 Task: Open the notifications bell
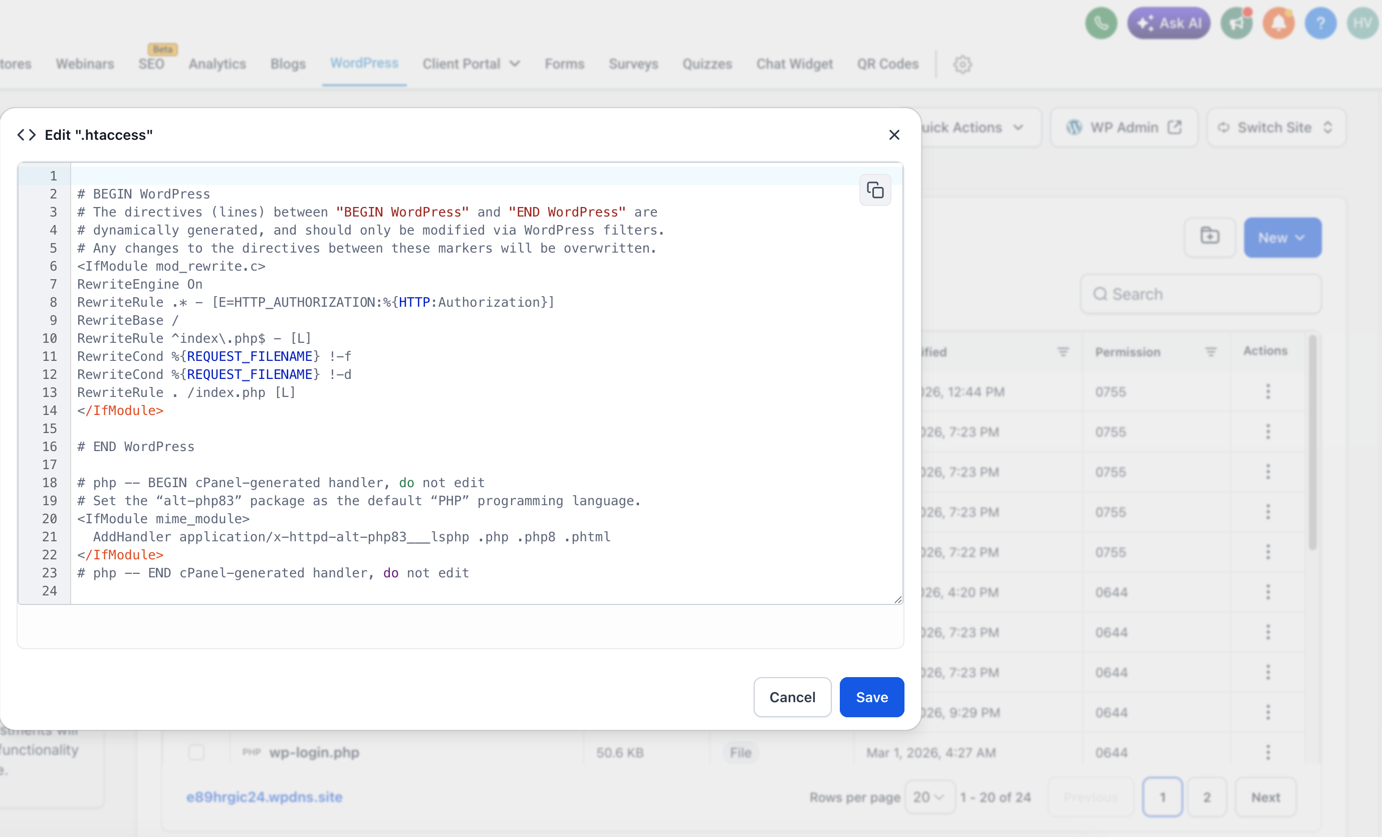(x=1278, y=23)
